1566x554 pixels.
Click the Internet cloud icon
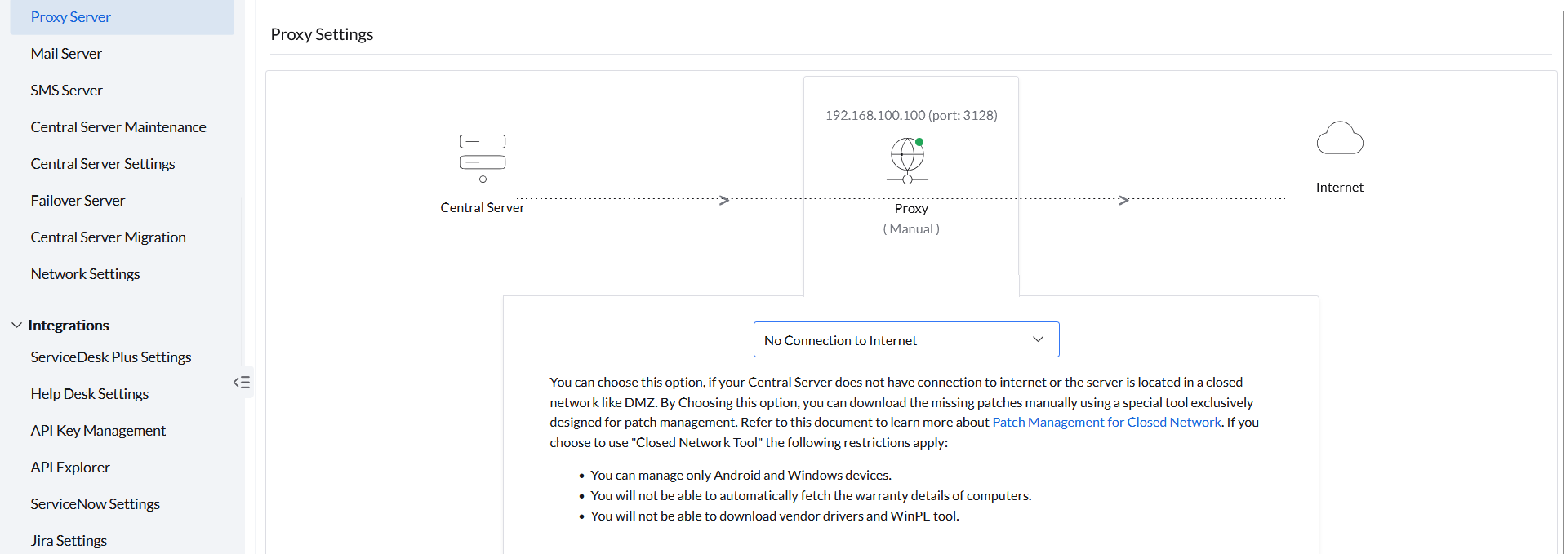tap(1339, 139)
